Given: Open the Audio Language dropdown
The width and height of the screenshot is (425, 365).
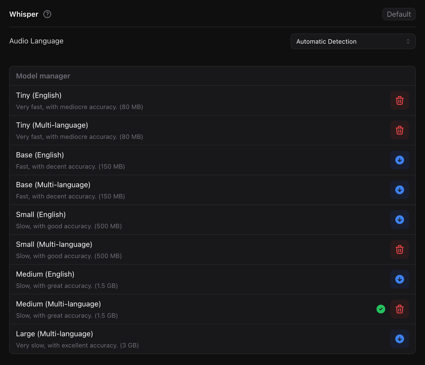Looking at the screenshot, I should pos(353,41).
